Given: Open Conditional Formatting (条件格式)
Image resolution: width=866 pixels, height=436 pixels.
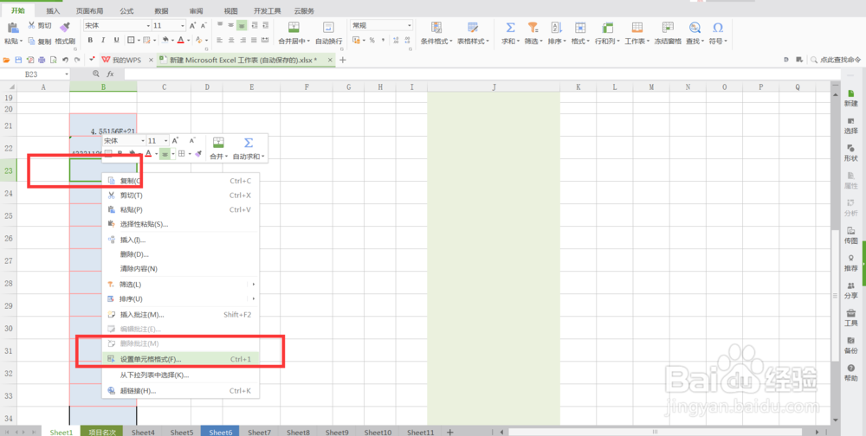Looking at the screenshot, I should 436,33.
